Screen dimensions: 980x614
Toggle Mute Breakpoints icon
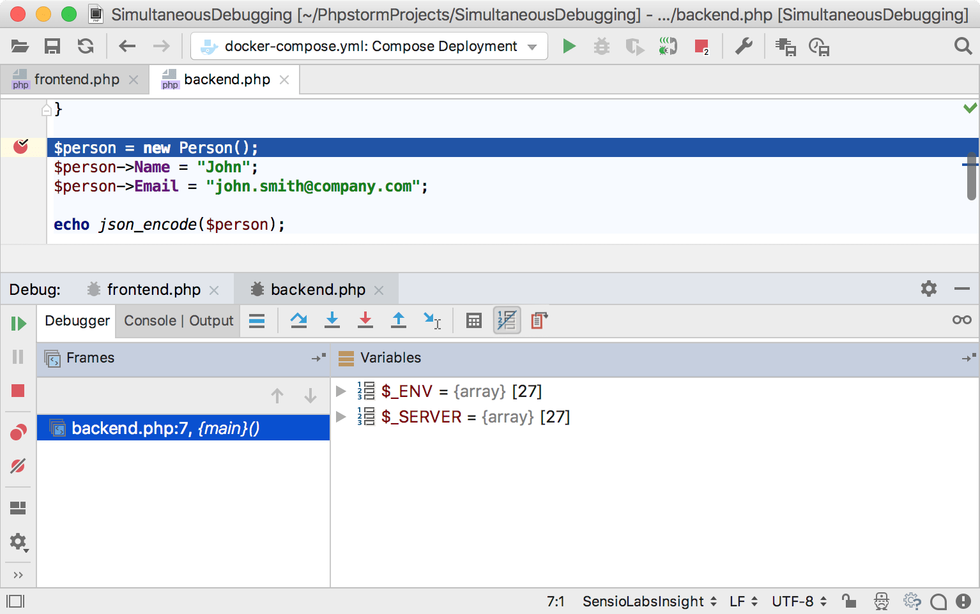coord(19,465)
